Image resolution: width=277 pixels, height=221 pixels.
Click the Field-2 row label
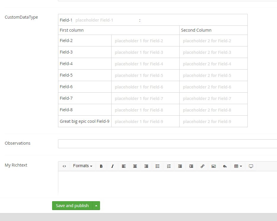(66, 41)
